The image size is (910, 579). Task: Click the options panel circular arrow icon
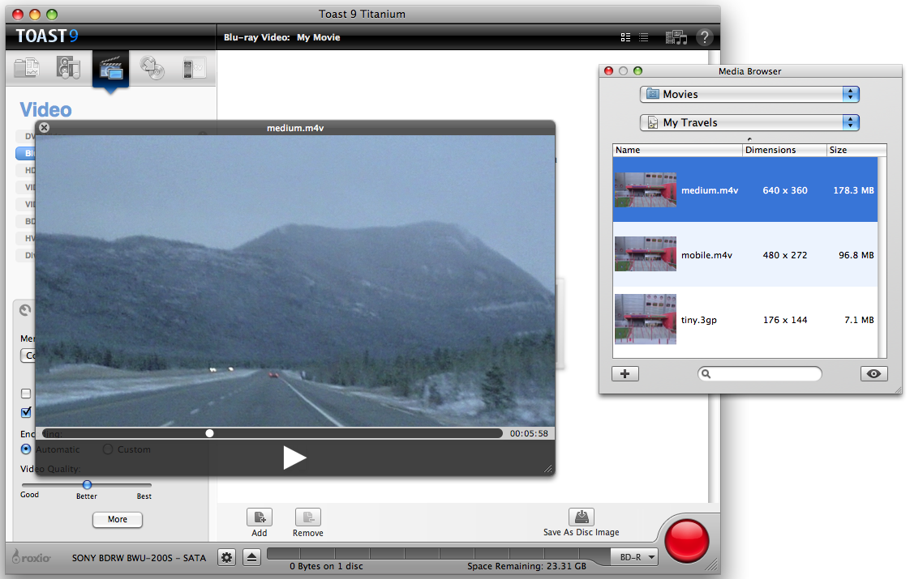[25, 310]
